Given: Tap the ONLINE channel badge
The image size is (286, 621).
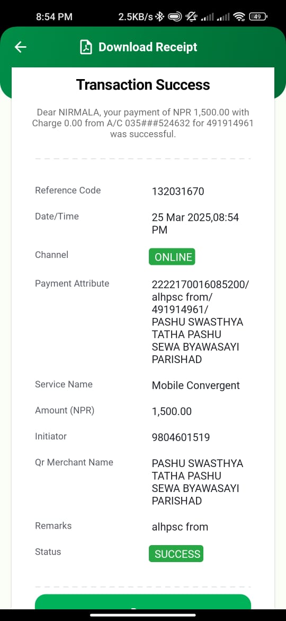Looking at the screenshot, I should coord(172,257).
